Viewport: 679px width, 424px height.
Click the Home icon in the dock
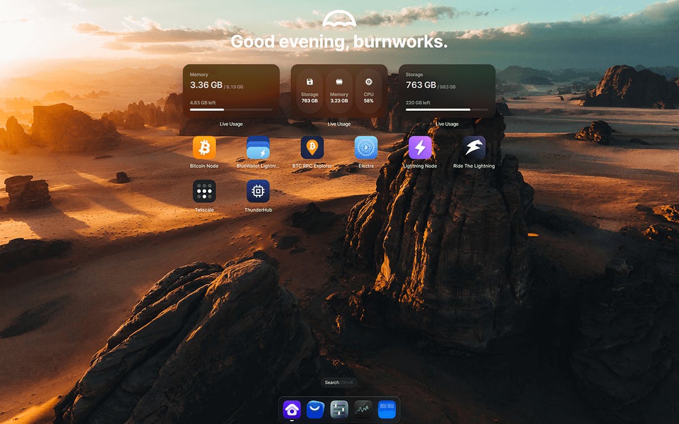(x=292, y=409)
